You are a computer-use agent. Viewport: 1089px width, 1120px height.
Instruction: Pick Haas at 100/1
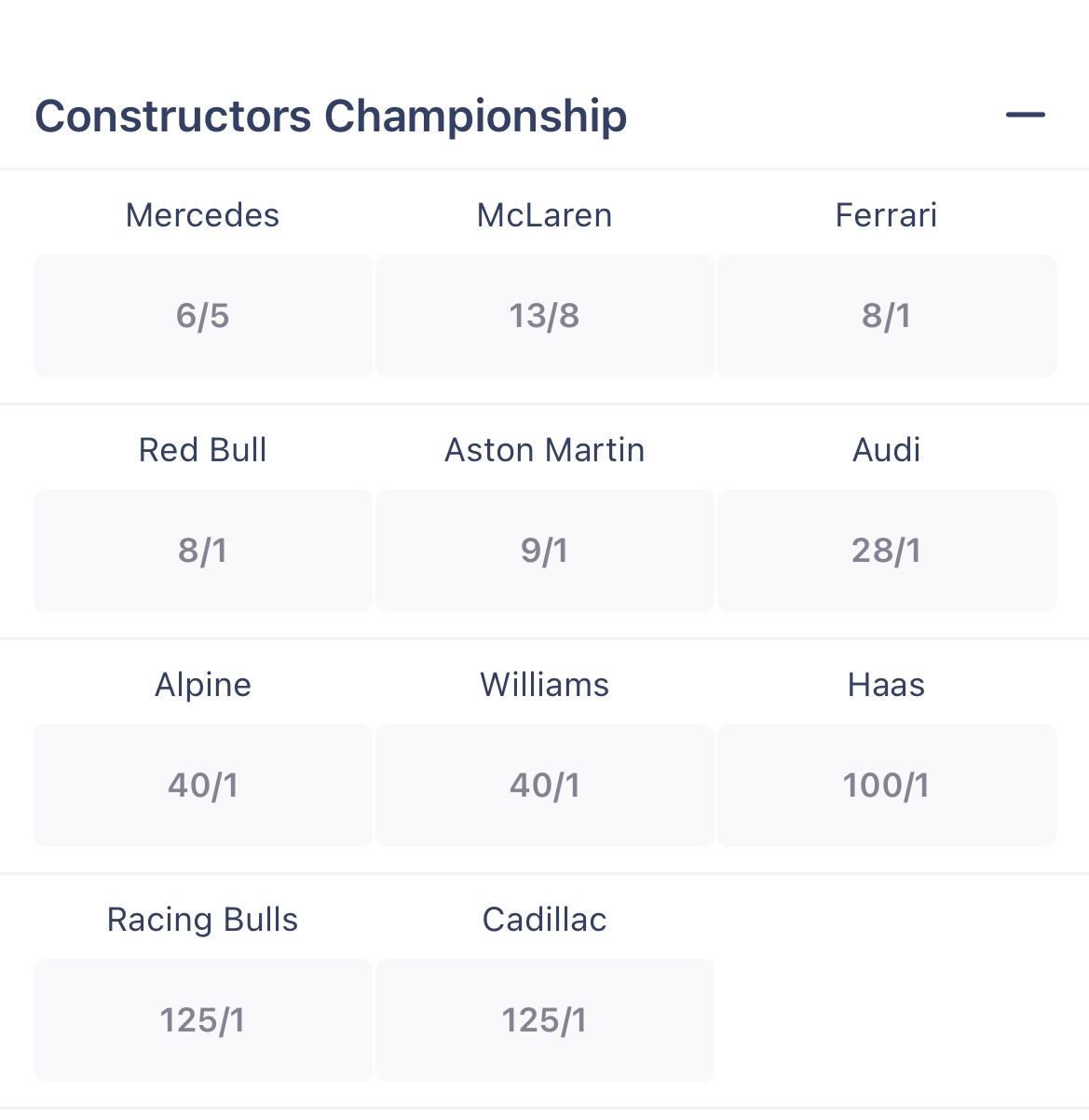click(886, 785)
